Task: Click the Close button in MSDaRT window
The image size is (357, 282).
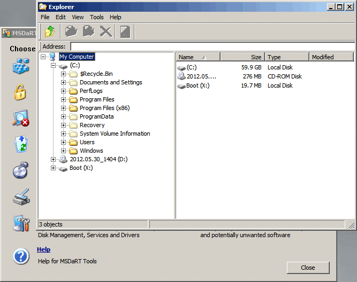Action: [308, 268]
